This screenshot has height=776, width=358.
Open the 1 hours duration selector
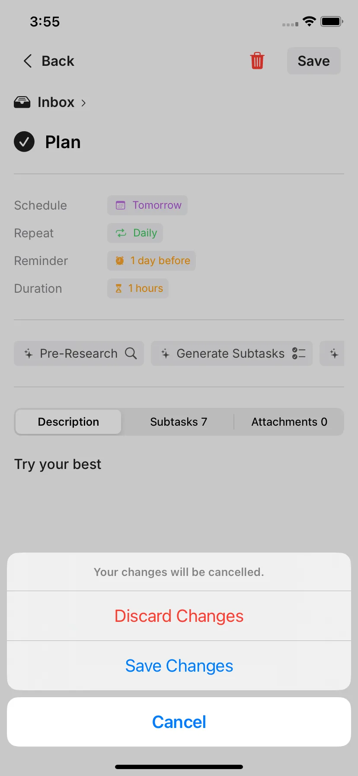pyautogui.click(x=138, y=288)
